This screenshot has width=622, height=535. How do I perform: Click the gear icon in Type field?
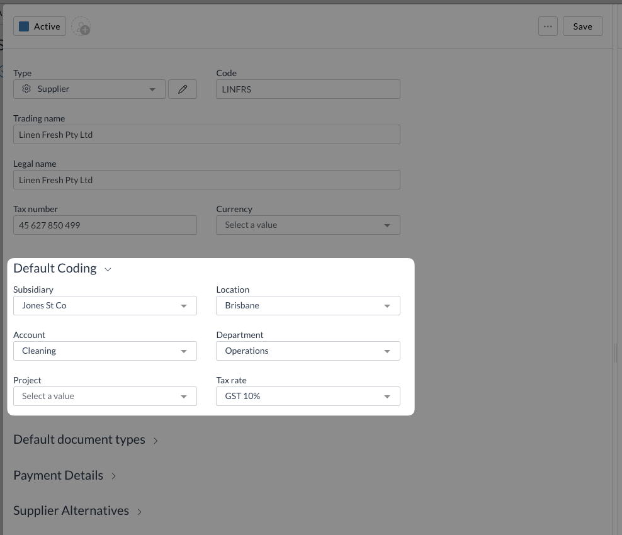26,89
